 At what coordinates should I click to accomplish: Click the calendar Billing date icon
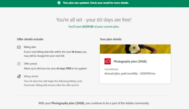pyautogui.click(x=19, y=47)
